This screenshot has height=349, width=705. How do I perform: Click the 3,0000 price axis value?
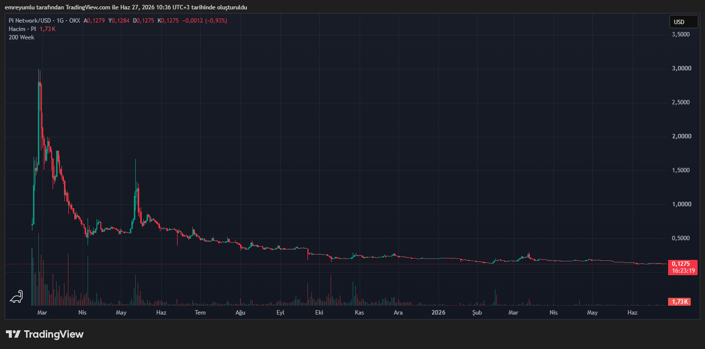point(681,68)
